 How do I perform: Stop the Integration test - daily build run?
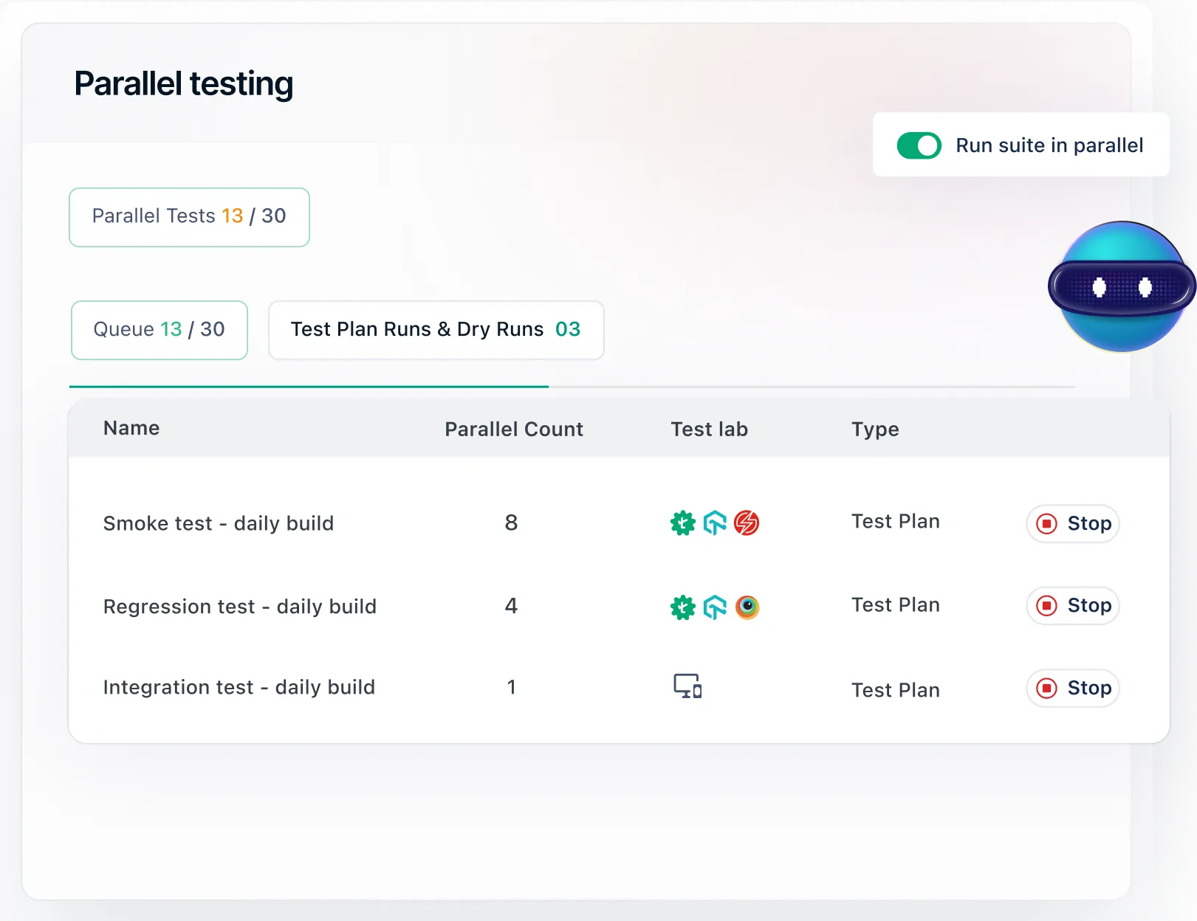[x=1072, y=688]
